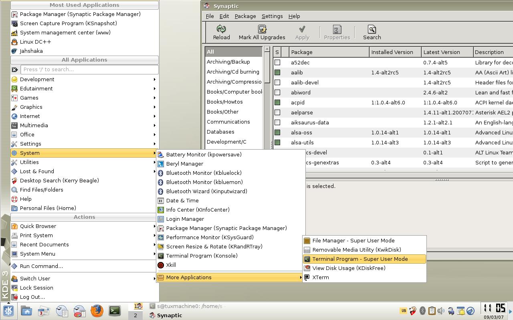This screenshot has width=513, height=320.
Task: Toggle the aalib-devel package status box
Action: click(277, 82)
